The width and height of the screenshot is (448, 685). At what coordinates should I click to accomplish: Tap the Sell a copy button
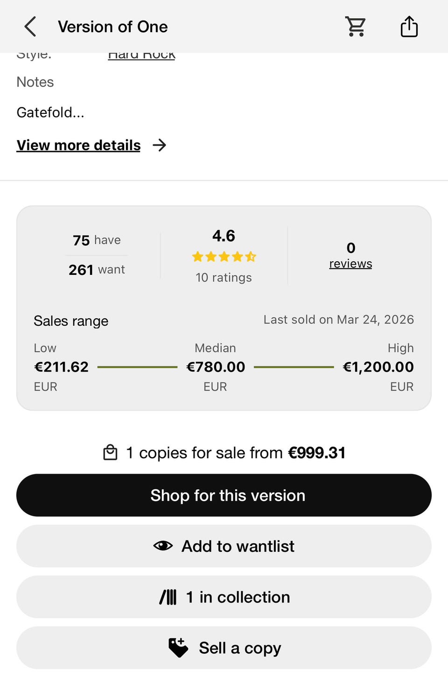[224, 648]
